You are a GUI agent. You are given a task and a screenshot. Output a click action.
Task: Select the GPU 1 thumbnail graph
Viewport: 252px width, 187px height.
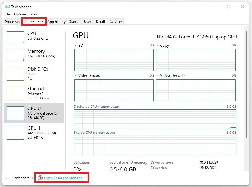[15, 133]
